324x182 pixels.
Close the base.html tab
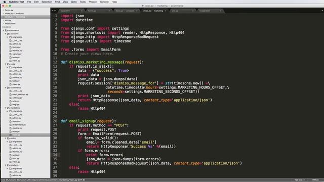click(x=82, y=11)
